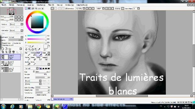Create a new normal layer
Screen dimensions: 195x109
tap(3, 49)
